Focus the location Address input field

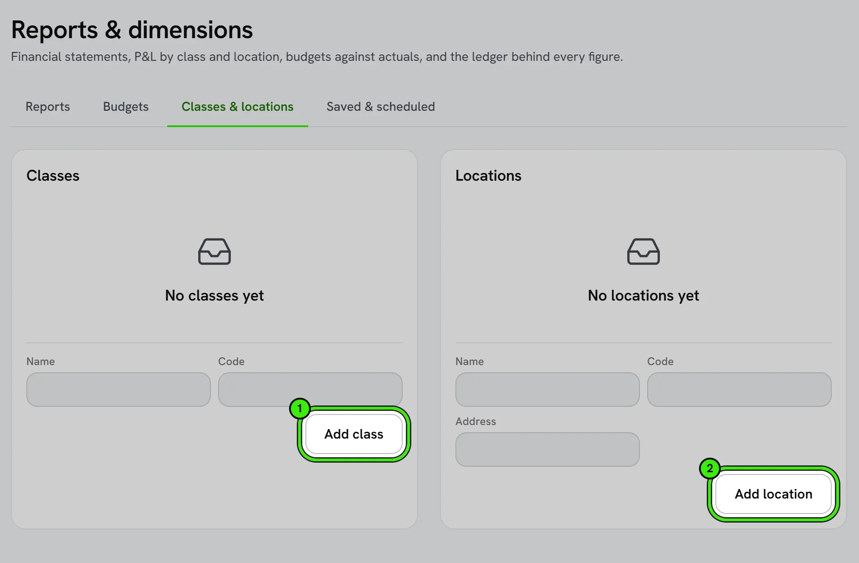click(x=548, y=449)
